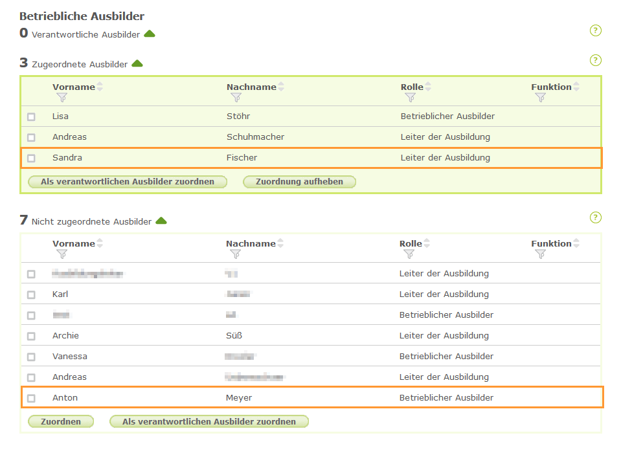Image resolution: width=632 pixels, height=453 pixels.
Task: Open Rolle filter in Nicht zugeordnete table
Action: point(409,254)
